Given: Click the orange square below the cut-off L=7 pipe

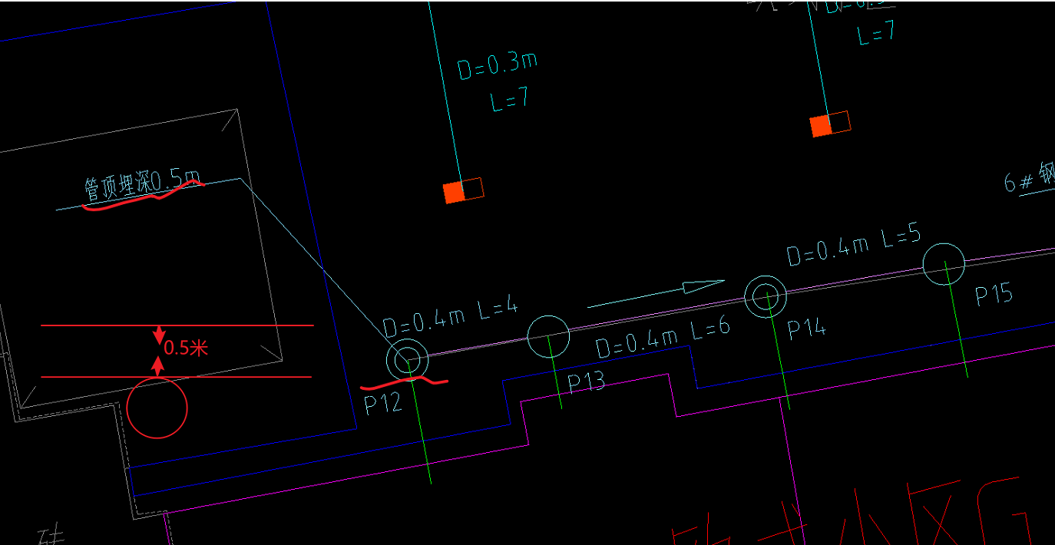Looking at the screenshot, I should point(821,126).
